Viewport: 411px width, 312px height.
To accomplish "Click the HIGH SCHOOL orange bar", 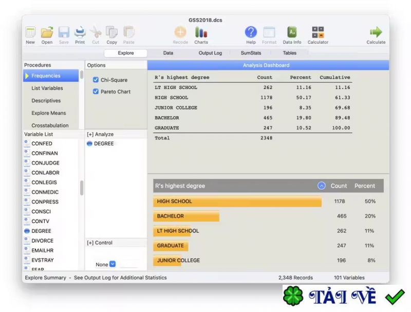I will pos(237,201).
